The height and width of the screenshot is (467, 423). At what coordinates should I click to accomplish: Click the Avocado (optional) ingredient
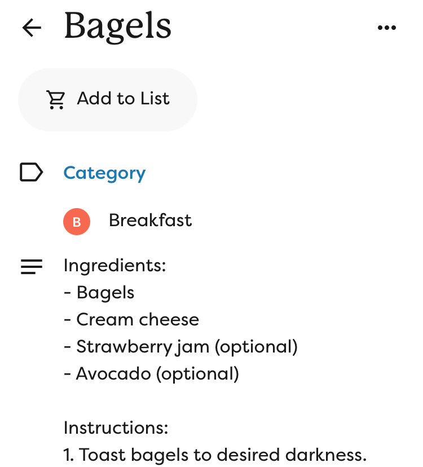click(152, 373)
